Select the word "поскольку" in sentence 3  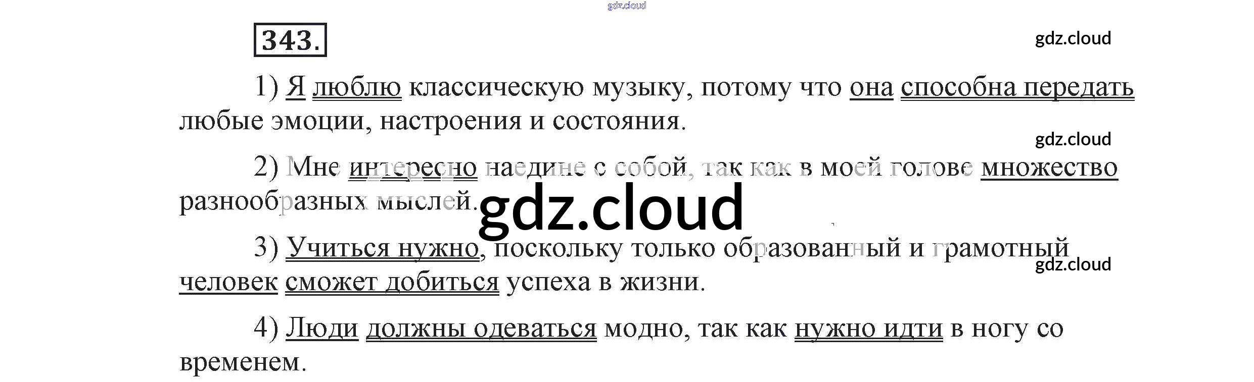[558, 248]
